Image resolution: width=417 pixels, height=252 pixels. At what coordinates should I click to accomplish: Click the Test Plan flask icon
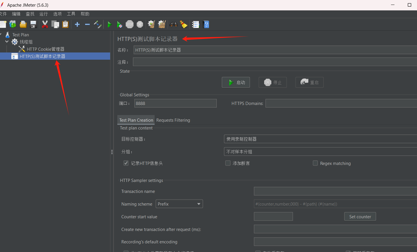tap(8, 35)
